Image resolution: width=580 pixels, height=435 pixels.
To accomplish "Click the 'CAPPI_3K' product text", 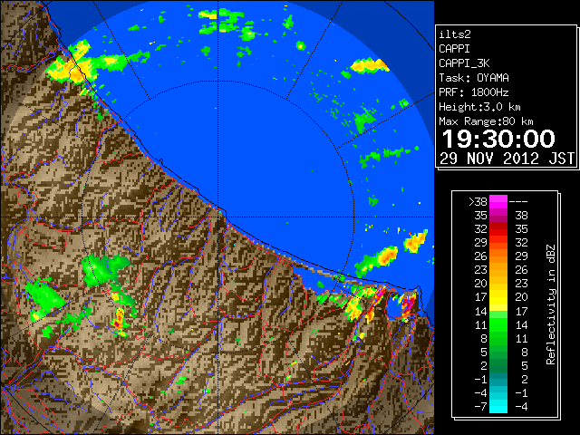I will point(464,63).
